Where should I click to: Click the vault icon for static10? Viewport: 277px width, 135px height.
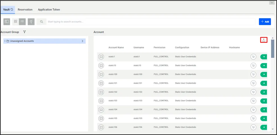click(x=101, y=65)
